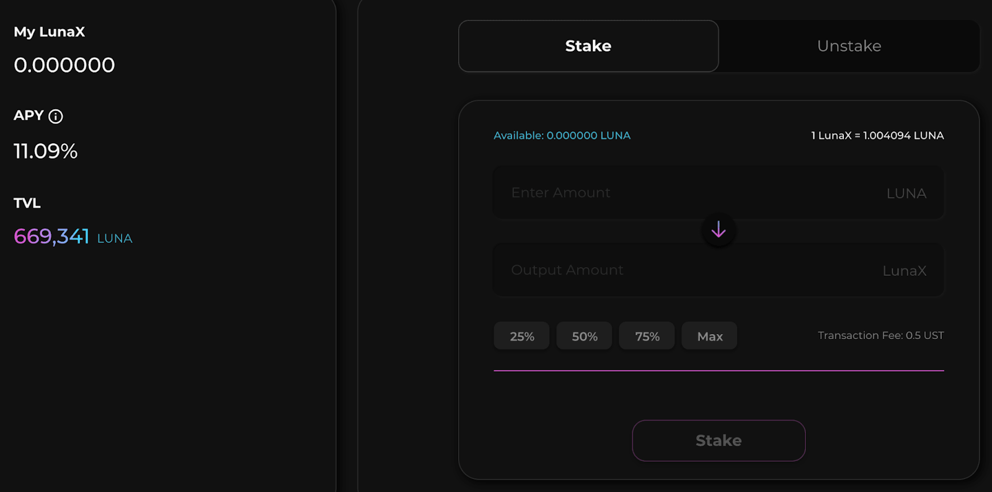
Task: Focus the Enter Amount input field
Action: click(x=719, y=193)
